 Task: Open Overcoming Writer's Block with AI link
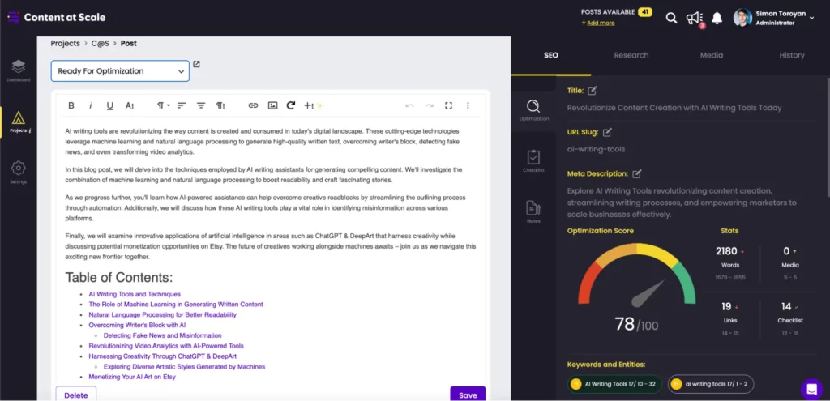click(137, 325)
